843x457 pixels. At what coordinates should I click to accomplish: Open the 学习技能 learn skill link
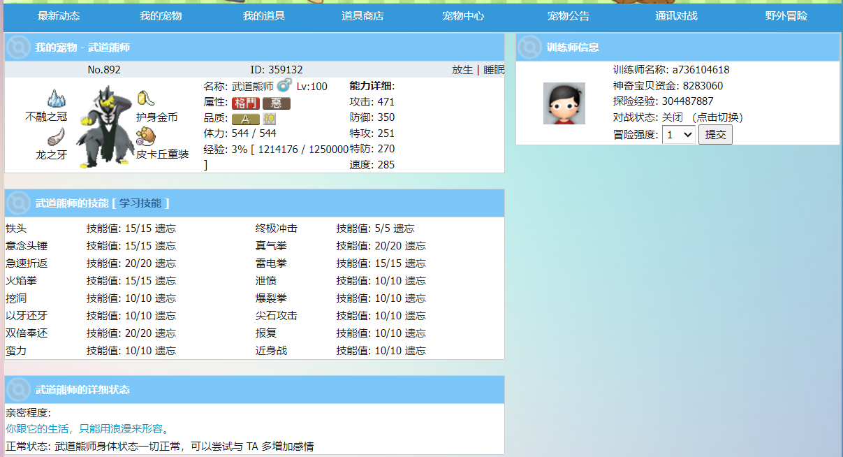click(140, 203)
